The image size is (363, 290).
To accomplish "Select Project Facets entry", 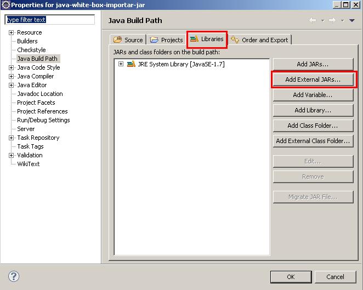I will [36, 103].
